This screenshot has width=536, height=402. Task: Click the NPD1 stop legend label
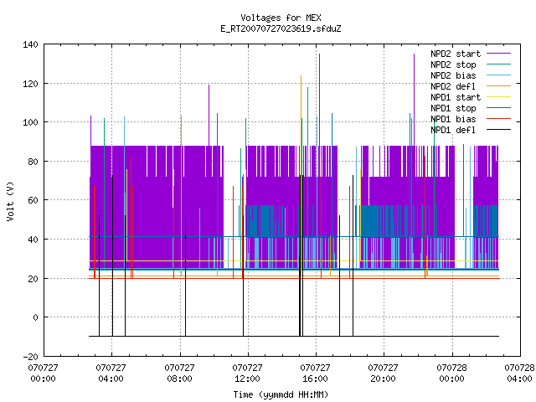coord(453,108)
